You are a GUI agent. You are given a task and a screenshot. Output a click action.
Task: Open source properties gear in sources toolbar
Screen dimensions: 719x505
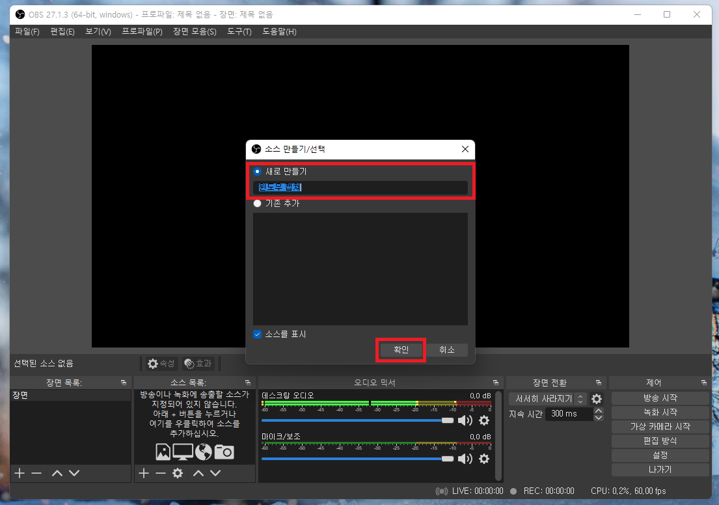pyautogui.click(x=178, y=473)
